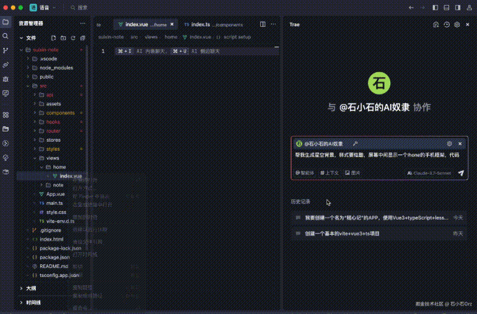The height and width of the screenshot is (314, 477).
Task: Click the New Folder icon in 文件 header
Action: point(63,38)
